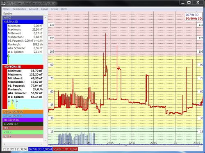
Task: Click the Kanäle panel header
Action: click(7, 13)
